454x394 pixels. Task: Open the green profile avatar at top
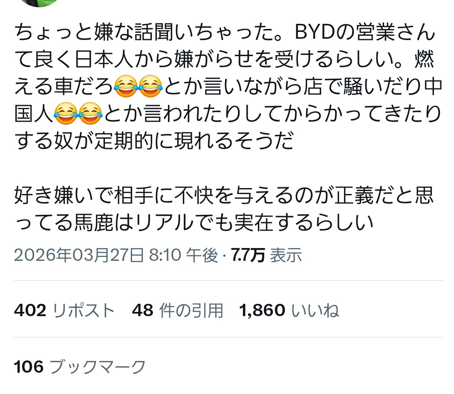(x=38, y=2)
